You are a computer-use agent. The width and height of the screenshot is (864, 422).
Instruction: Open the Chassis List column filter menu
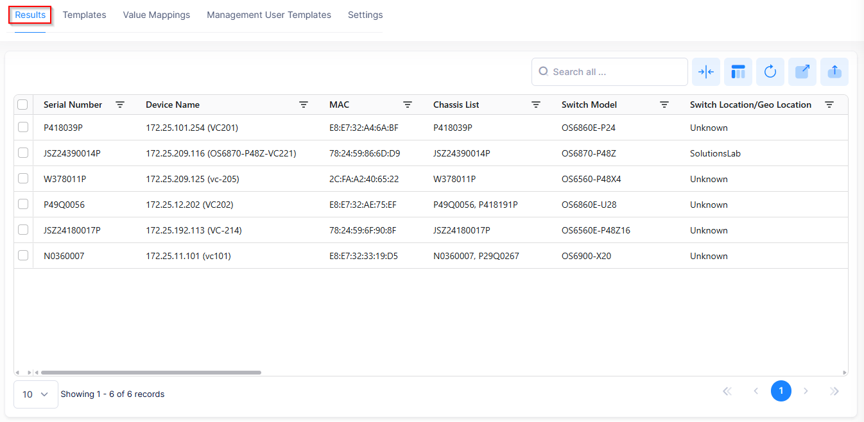tap(536, 105)
